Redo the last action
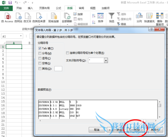168x137 pixels. 25,2
